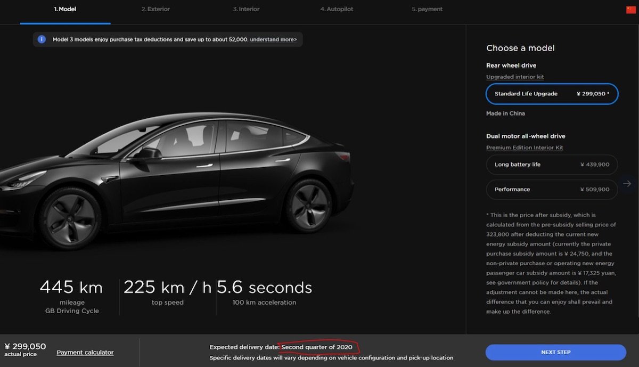
Task: Click the 'Dual motor all-wheel drive' label
Action: click(x=526, y=136)
